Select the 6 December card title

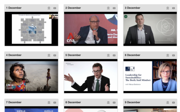click(x=132, y=55)
